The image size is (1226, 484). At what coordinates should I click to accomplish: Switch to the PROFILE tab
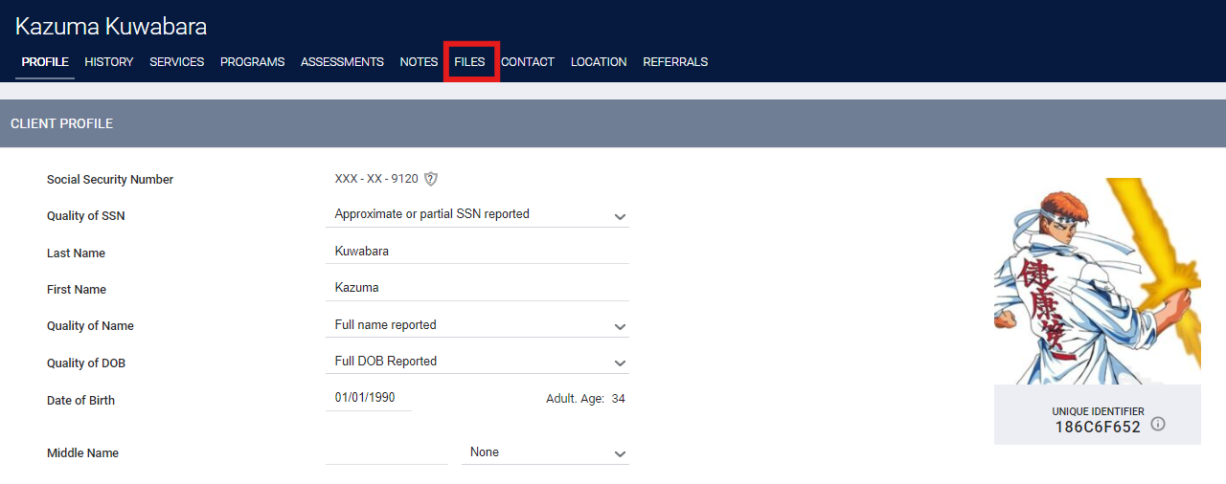point(45,62)
